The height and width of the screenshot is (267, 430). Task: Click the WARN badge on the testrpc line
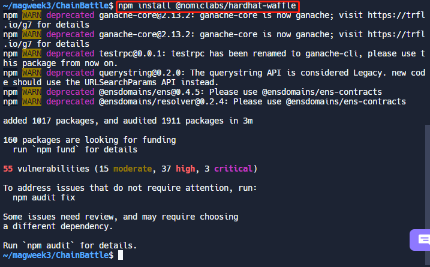[32, 53]
